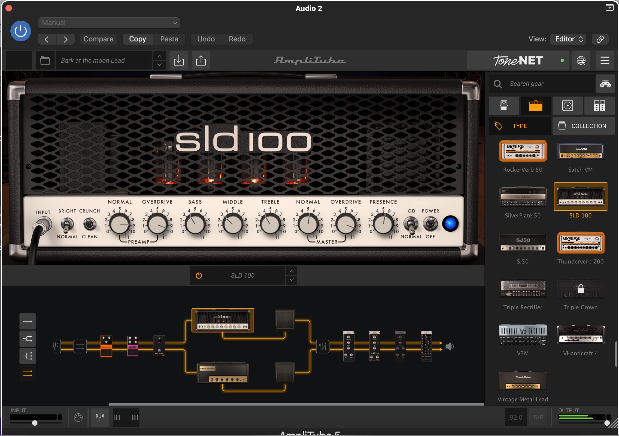Open the mixer block in signal chain
Screen dimensions: 619x436
coord(323,346)
